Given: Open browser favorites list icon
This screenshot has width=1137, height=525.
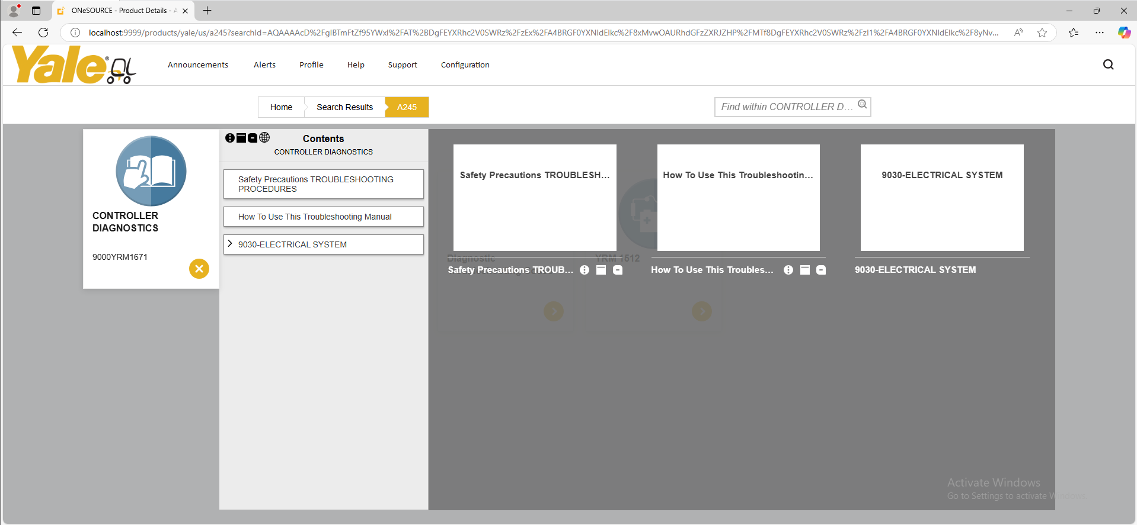Looking at the screenshot, I should pos(1074,33).
